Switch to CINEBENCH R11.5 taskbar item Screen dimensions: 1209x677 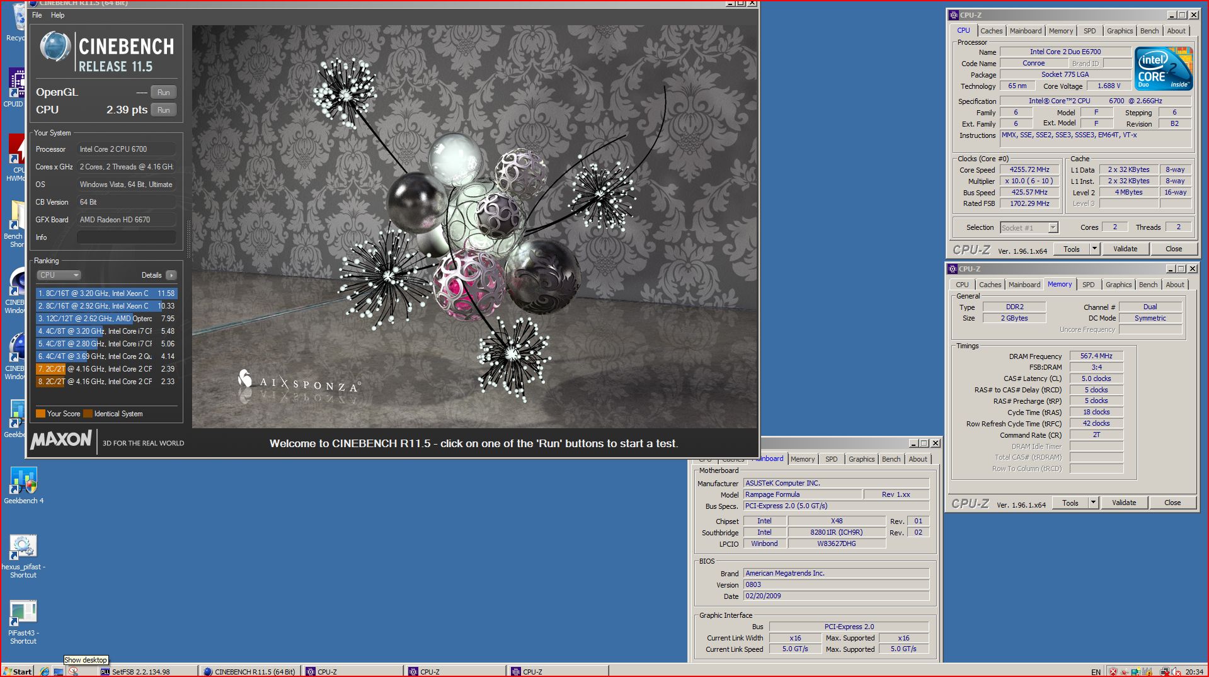coord(249,671)
